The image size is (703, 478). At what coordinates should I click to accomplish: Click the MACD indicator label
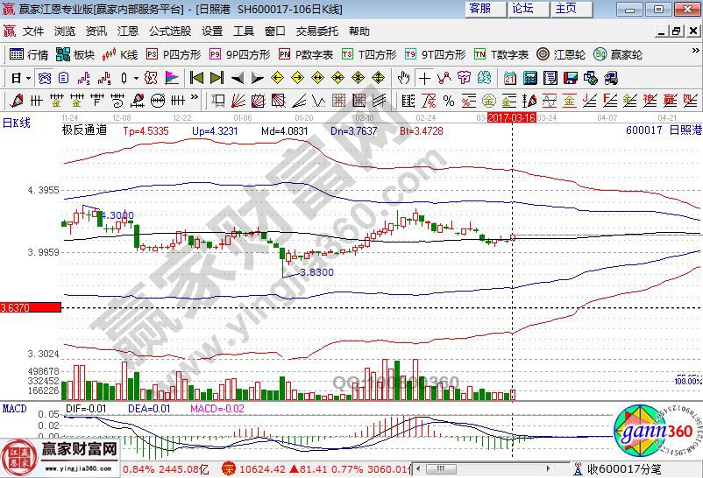coord(14,409)
